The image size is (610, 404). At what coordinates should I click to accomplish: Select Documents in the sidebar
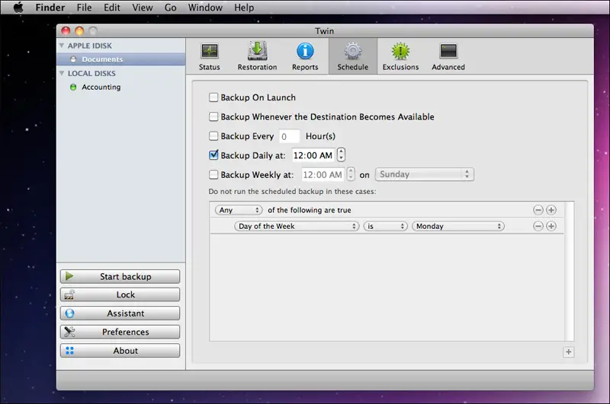[x=120, y=59]
